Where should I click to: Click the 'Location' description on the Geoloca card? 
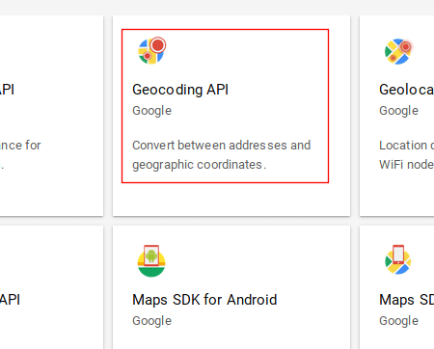[406, 146]
